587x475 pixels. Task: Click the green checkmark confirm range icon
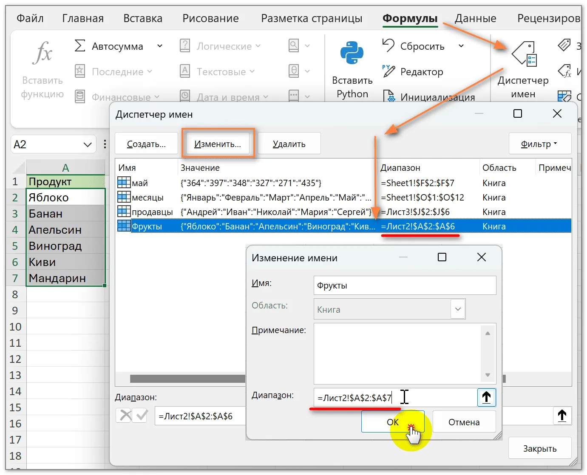141,415
